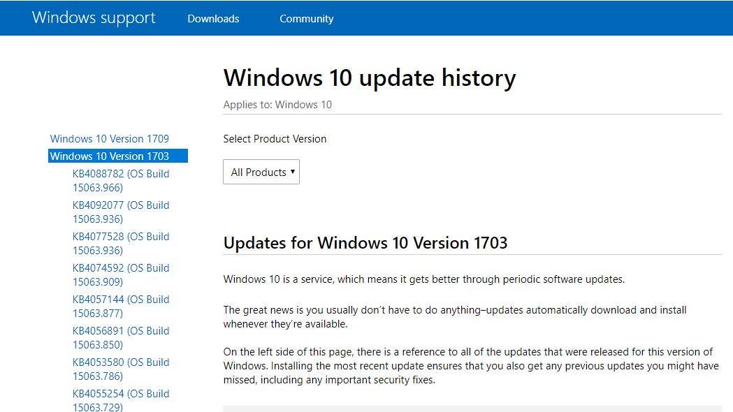This screenshot has width=733, height=412.
Task: Select Windows 10 Version 1703 in sidebar
Action: click(118, 156)
